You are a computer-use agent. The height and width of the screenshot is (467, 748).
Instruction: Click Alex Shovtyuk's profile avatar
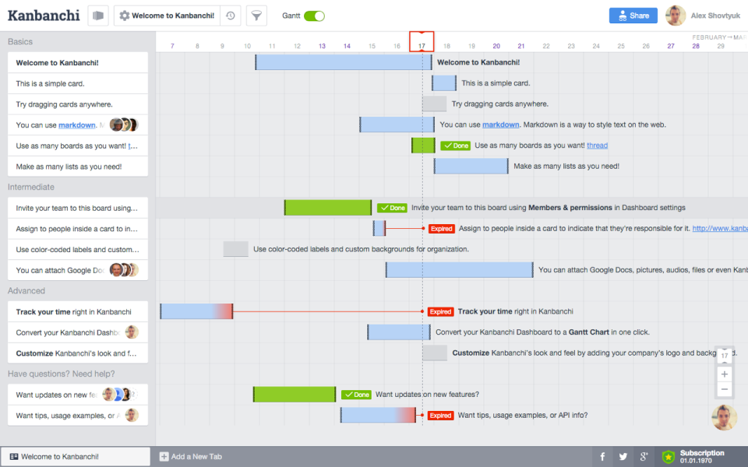click(675, 15)
